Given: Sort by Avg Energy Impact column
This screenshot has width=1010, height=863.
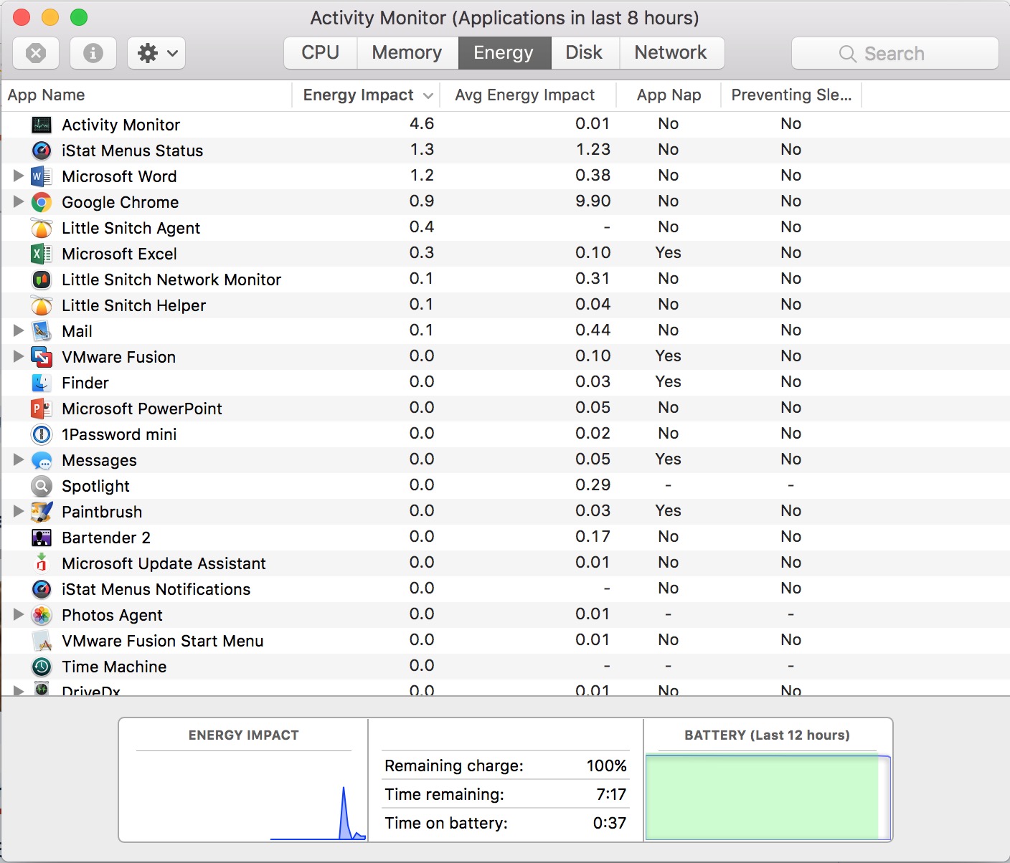Looking at the screenshot, I should 527,95.
